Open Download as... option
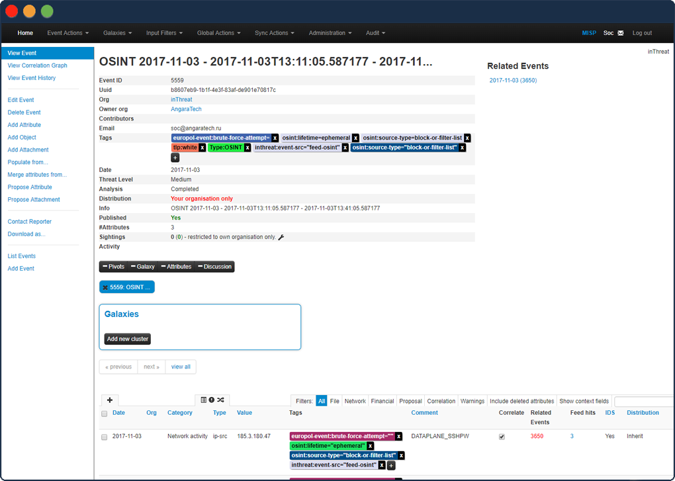 pos(26,234)
